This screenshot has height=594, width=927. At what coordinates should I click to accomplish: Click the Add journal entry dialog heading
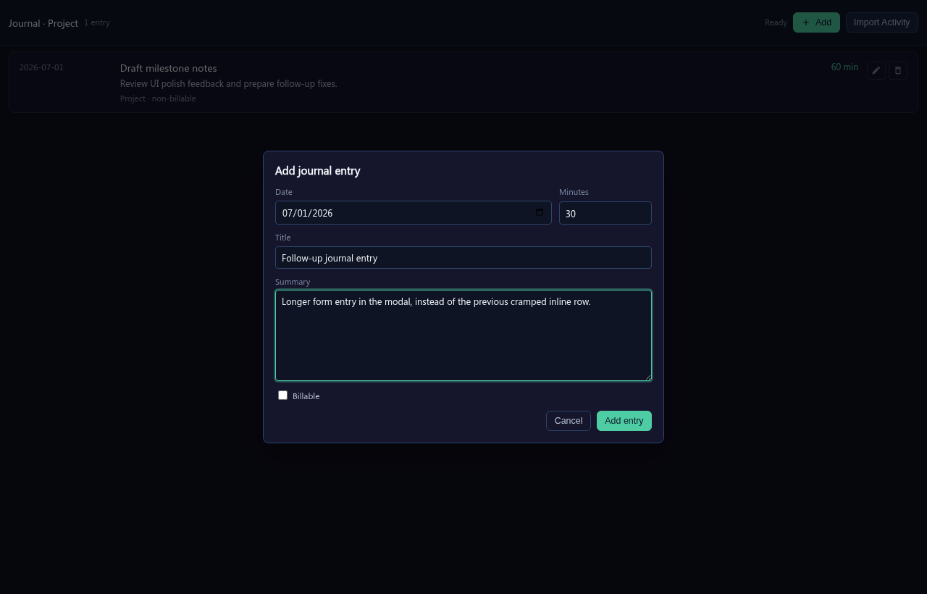(318, 171)
